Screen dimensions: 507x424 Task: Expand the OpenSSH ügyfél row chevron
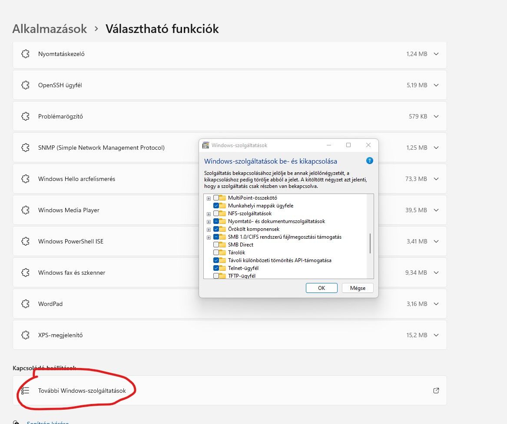coord(436,85)
